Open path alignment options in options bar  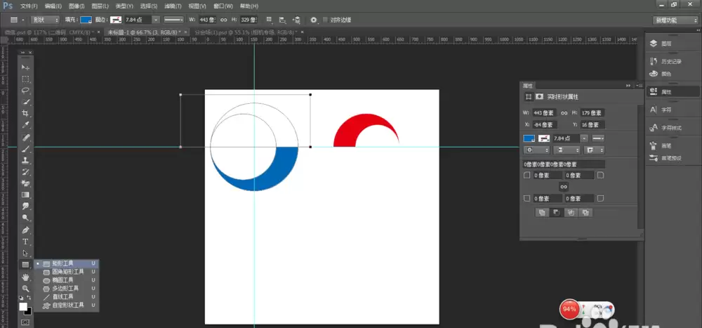(x=282, y=20)
